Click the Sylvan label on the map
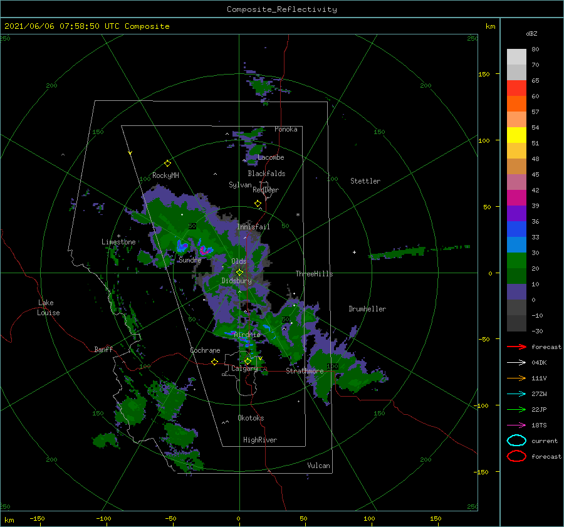Screen dimensions: 564x527 tap(240, 185)
